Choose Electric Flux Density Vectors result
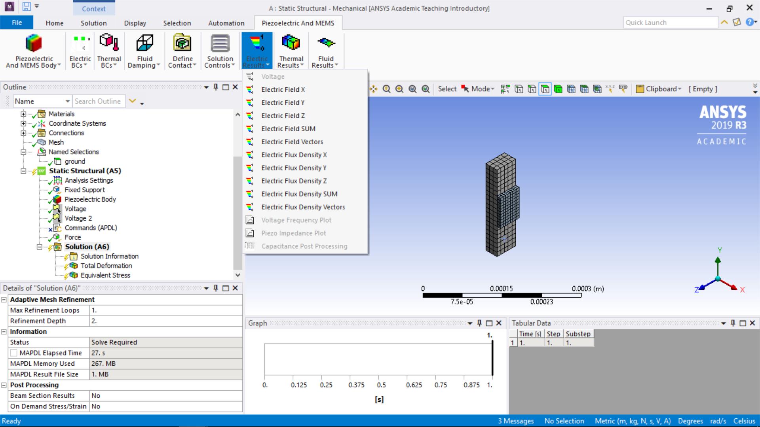Image resolution: width=760 pixels, height=427 pixels. 305,207
